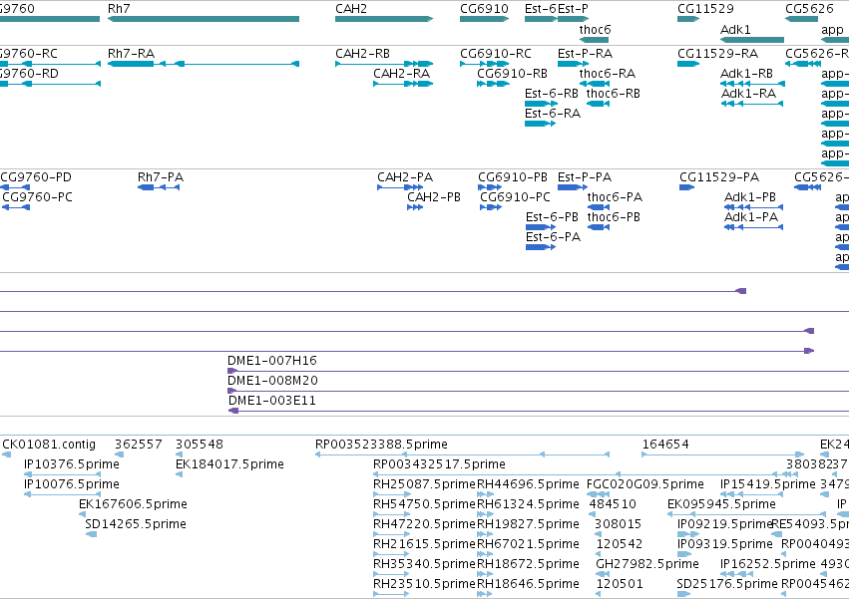Viewport: 849px width, 599px height.
Task: Click the Rh7 gene label in top track
Action: click(119, 9)
